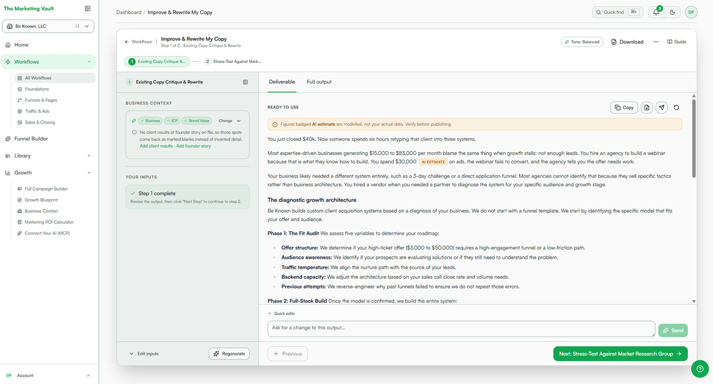Click the Download button
Image resolution: width=713 pixels, height=384 pixels.
click(x=627, y=42)
